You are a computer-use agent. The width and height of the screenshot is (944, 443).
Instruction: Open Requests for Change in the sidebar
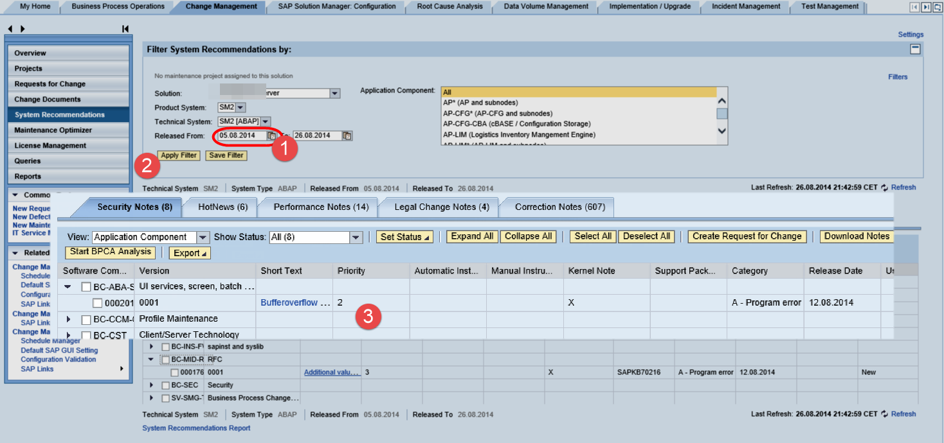coord(69,84)
